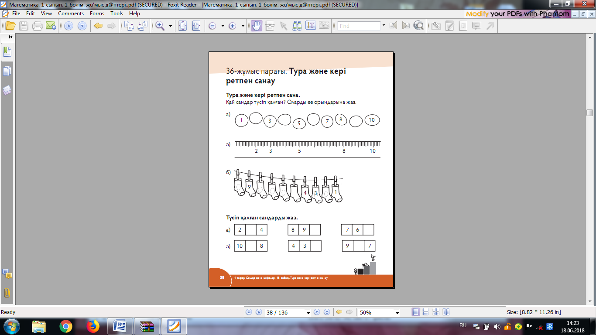
Task: Open the Forms menu
Action: [97, 14]
